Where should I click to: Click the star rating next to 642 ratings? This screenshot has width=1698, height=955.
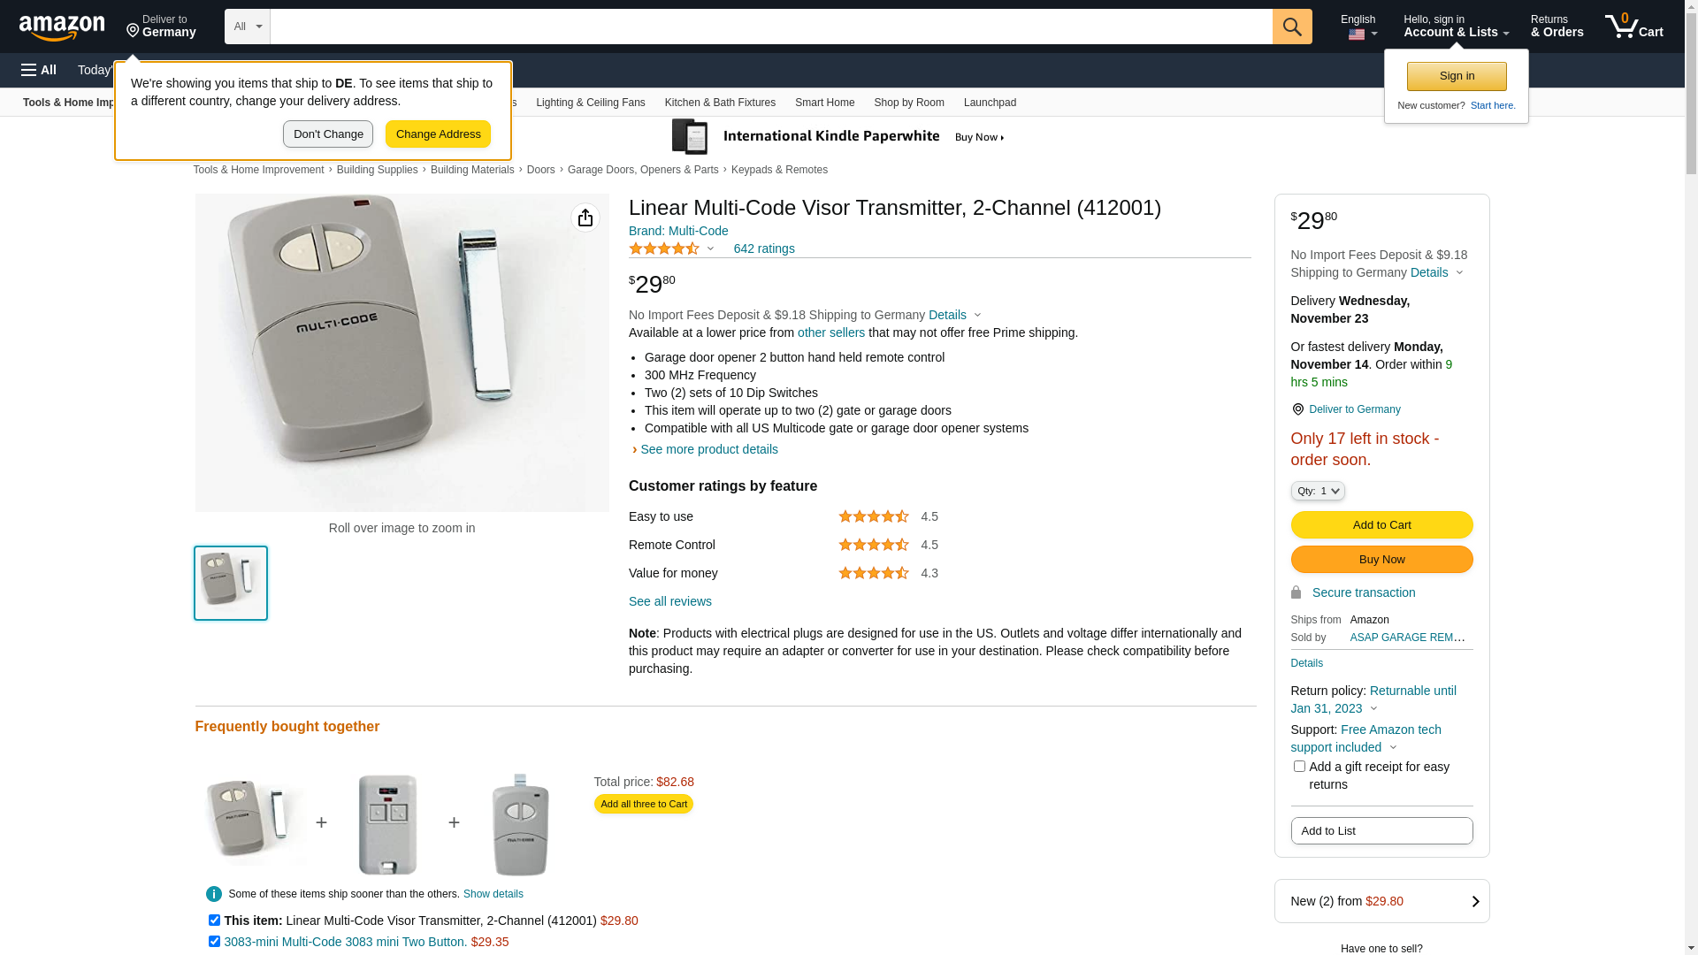click(664, 249)
